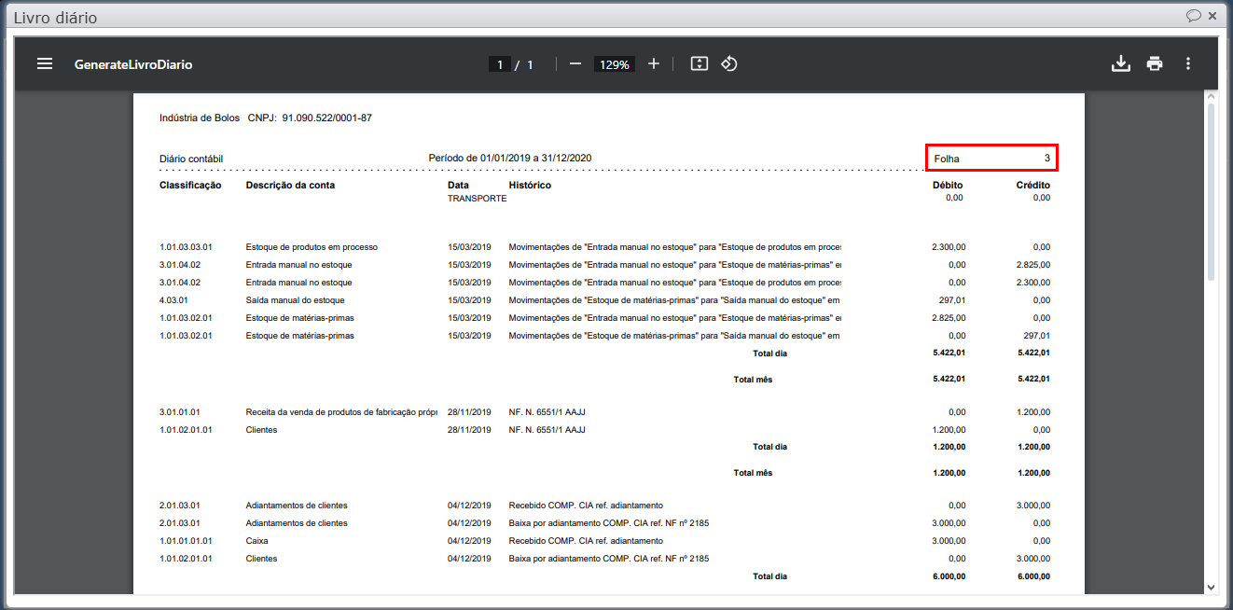Click Saída manual do estoque account
1233x610 pixels.
(296, 300)
